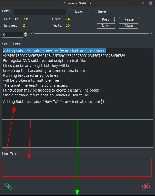Click the left arrow of the position slider
Viewport: 155px width, 196px height.
pyautogui.click(x=32, y=34)
